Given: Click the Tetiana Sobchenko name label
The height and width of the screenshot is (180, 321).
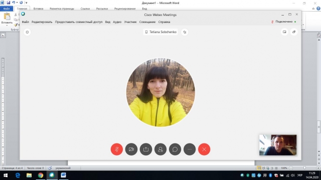Looking at the screenshot, I should click(x=160, y=32).
